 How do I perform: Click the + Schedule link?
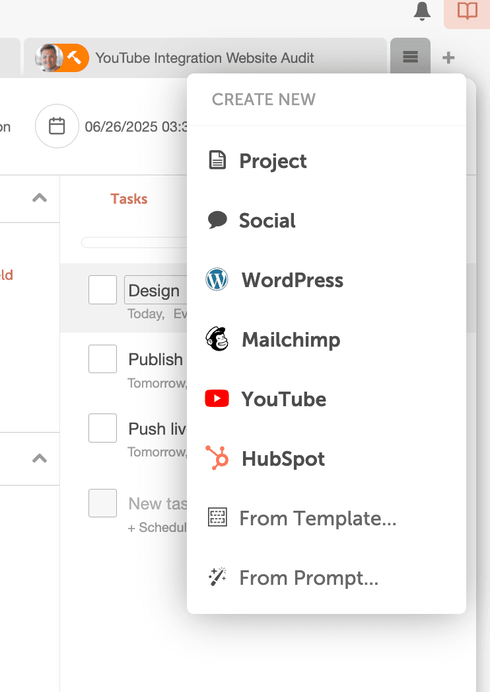157,527
